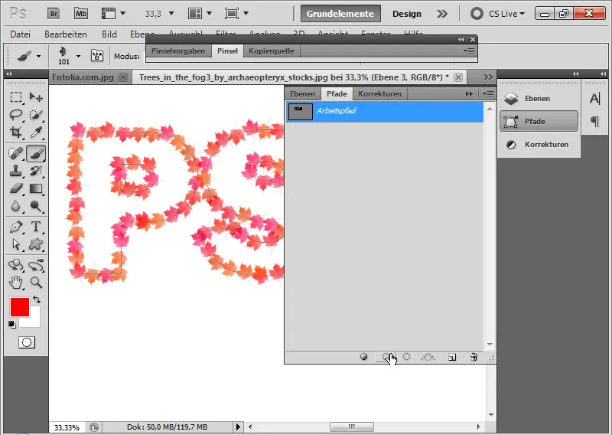Image resolution: width=612 pixels, height=435 pixels.
Task: Select the Crop tool
Action: point(16,132)
